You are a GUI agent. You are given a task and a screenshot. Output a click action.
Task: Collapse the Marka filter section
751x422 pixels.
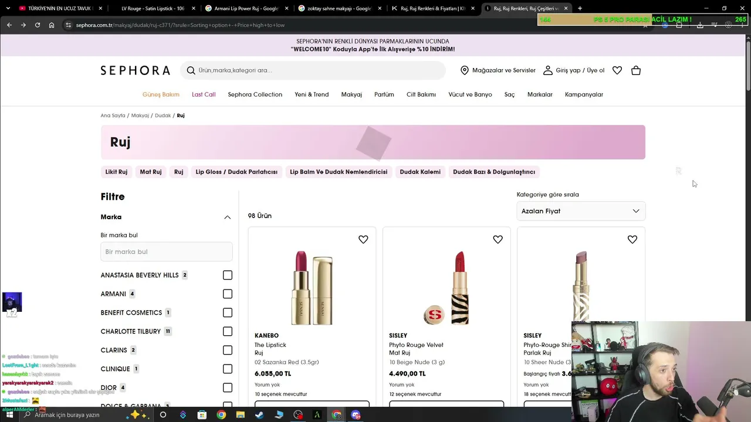[x=227, y=217]
